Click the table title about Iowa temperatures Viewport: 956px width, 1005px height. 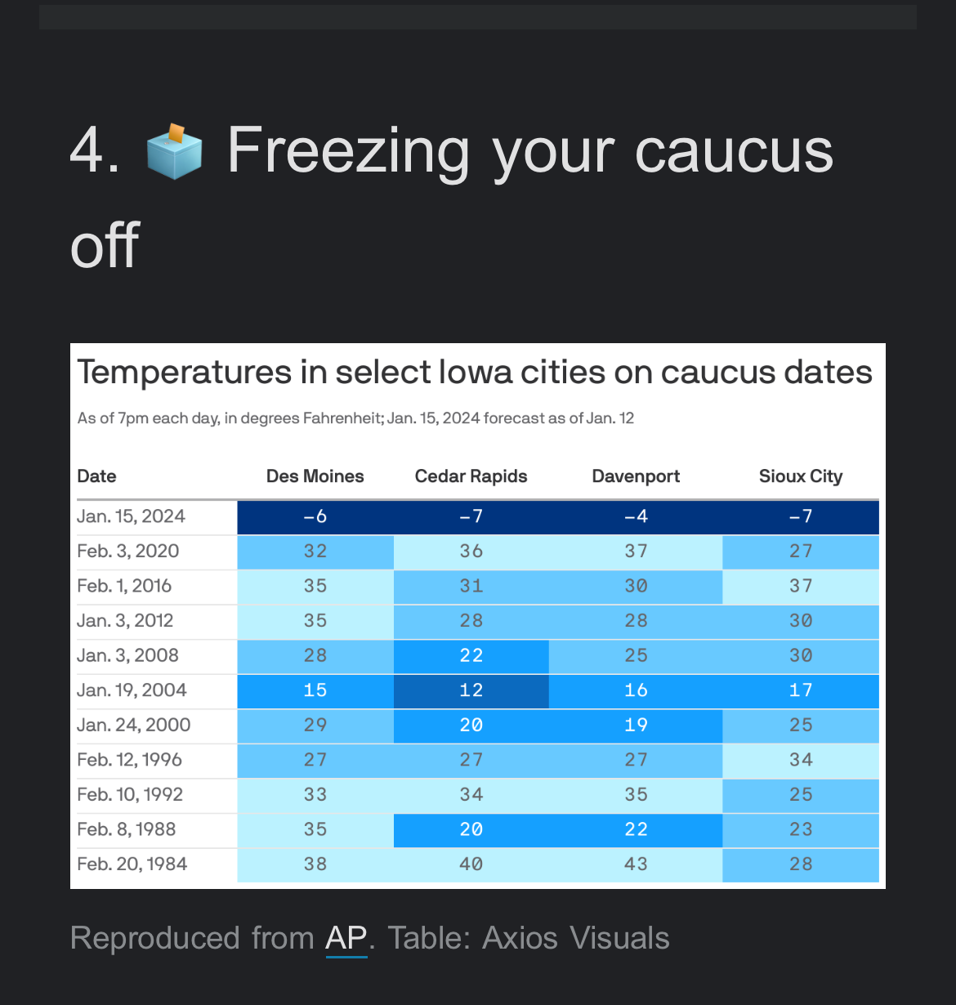tap(475, 373)
